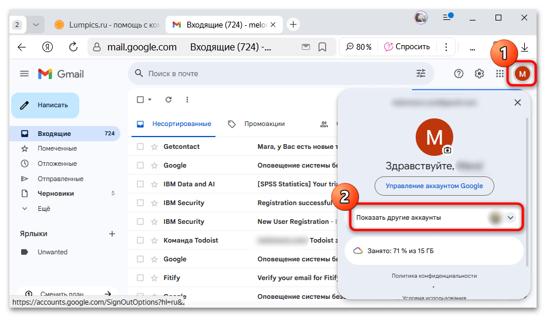Viewport: 546px width, 317px height.
Task: Open the Verify your email for Fitify message
Action: click(x=298, y=278)
